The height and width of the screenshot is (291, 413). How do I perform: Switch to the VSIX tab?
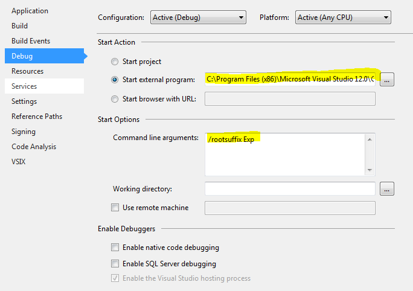click(x=19, y=162)
